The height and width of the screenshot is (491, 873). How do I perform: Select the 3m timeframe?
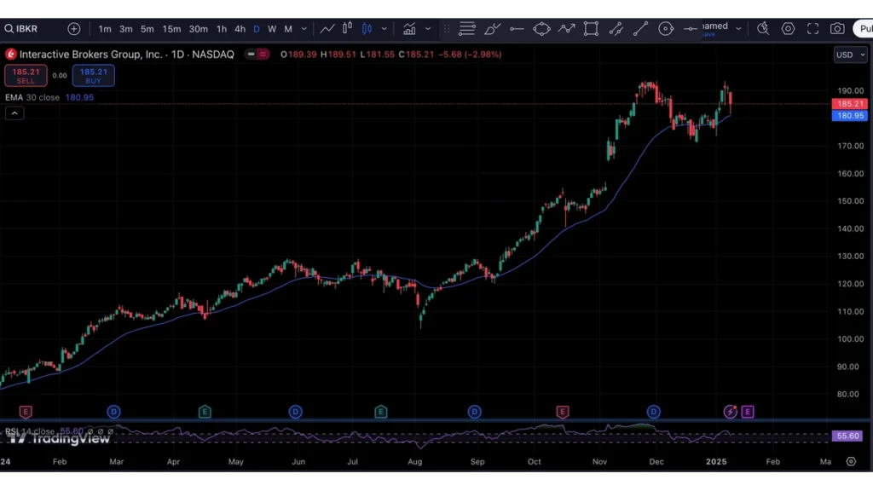tap(126, 29)
